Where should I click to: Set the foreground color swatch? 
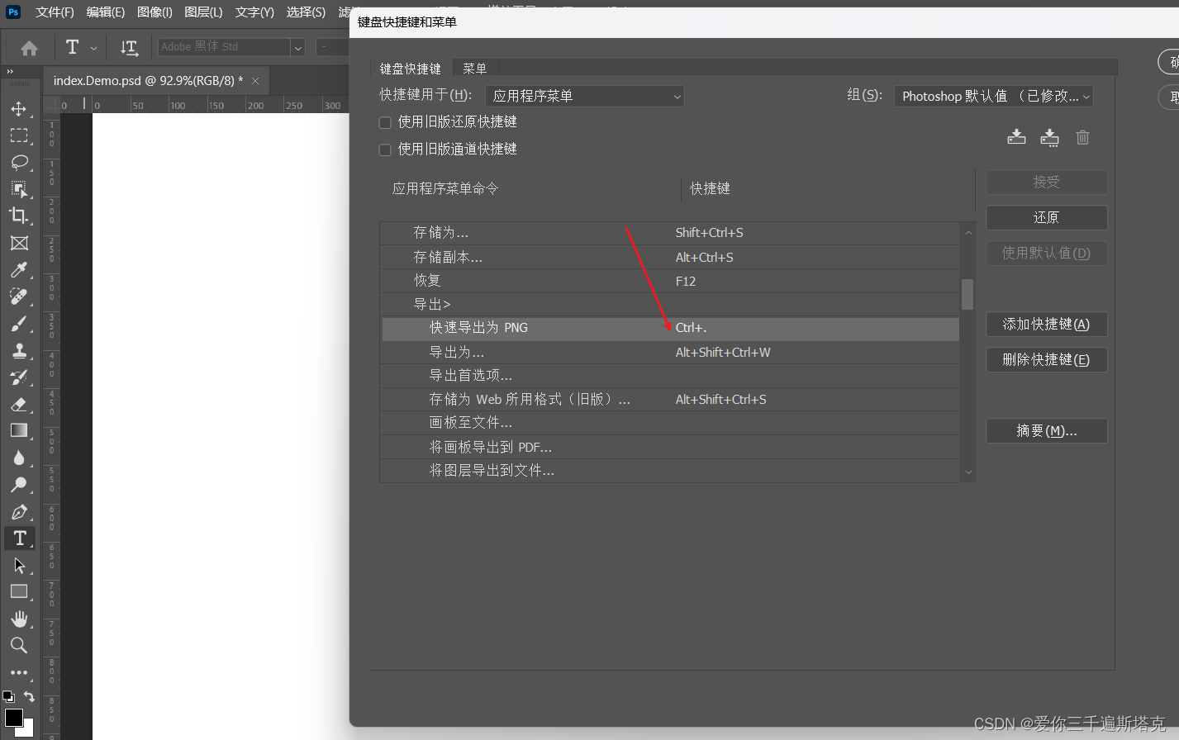pos(14,717)
